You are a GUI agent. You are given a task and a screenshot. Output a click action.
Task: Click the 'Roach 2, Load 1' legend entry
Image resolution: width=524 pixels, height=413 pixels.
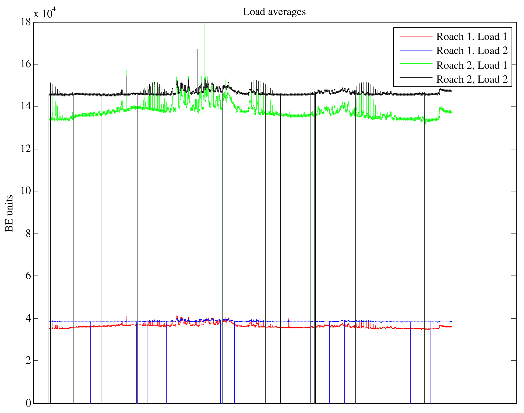pos(472,65)
